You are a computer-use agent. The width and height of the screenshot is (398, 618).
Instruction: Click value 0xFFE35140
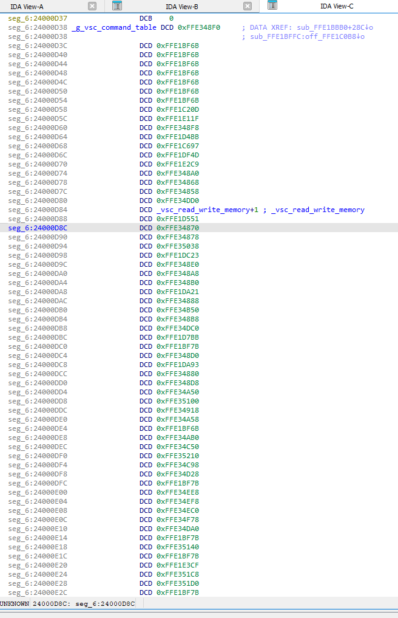[178, 547]
